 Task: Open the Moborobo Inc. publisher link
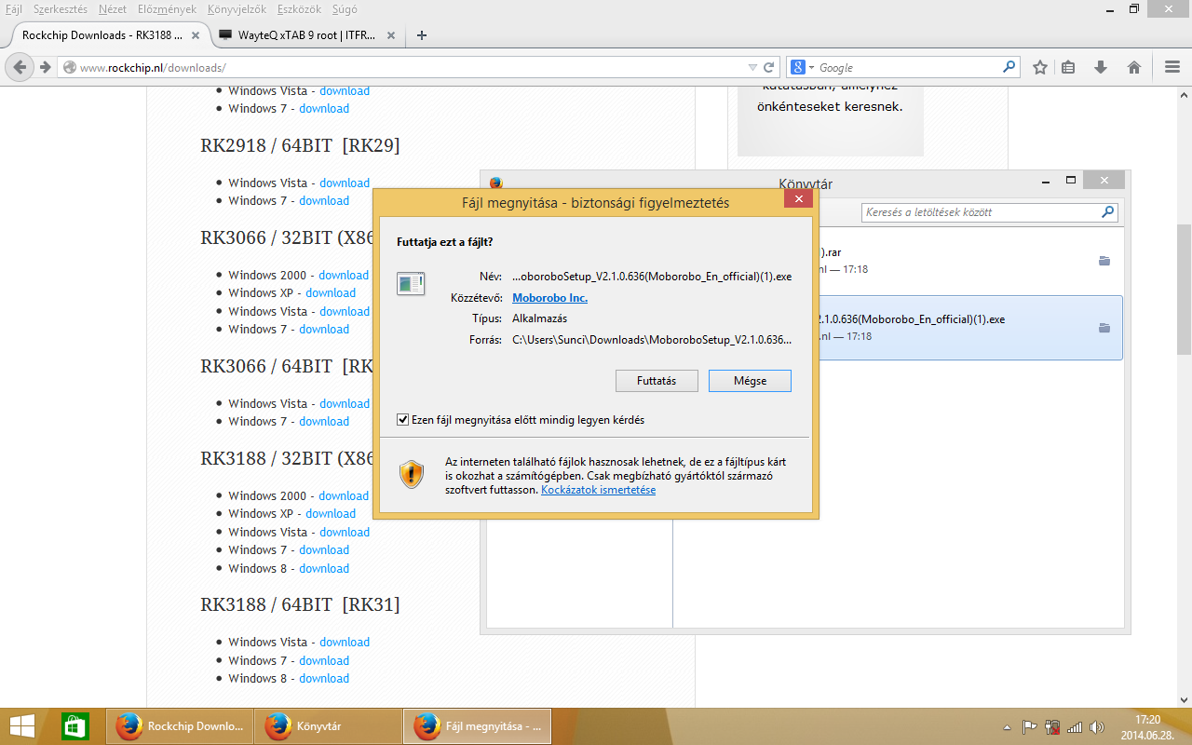(x=549, y=298)
